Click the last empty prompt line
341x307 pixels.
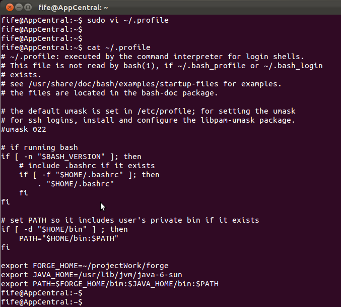(42, 302)
